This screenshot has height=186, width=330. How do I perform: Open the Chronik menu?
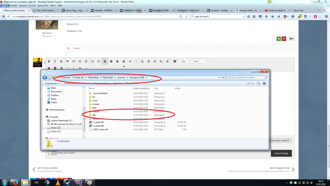[x=32, y=6]
